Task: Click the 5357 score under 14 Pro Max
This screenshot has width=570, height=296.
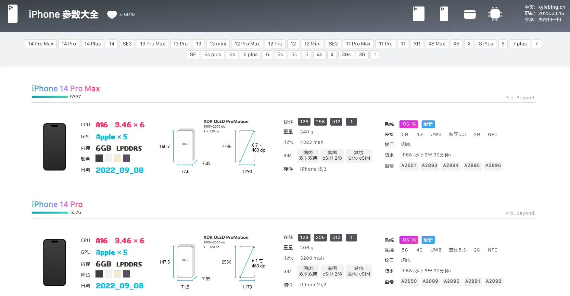Action: [75, 97]
